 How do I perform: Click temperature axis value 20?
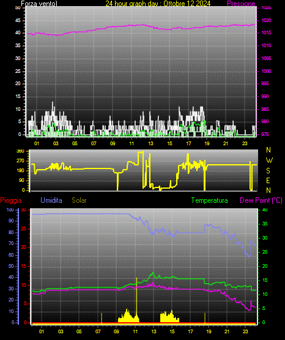tap(265, 266)
